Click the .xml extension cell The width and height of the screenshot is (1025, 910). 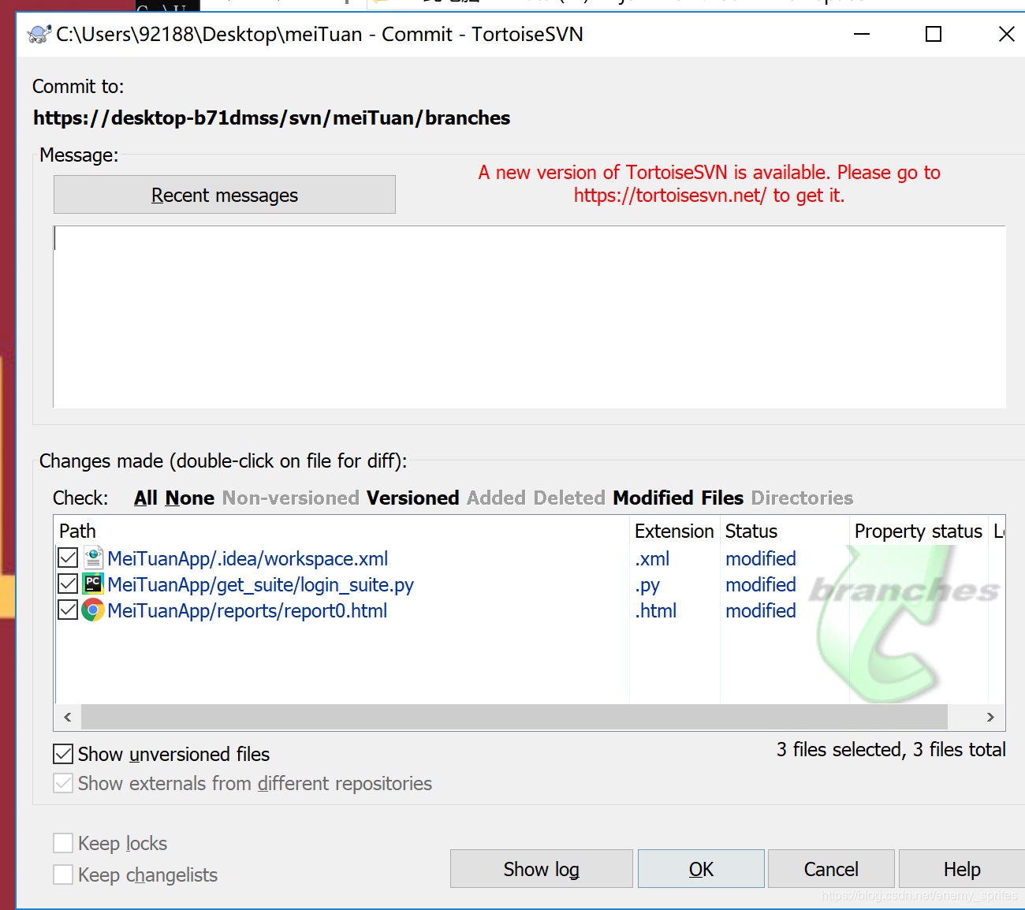652,558
